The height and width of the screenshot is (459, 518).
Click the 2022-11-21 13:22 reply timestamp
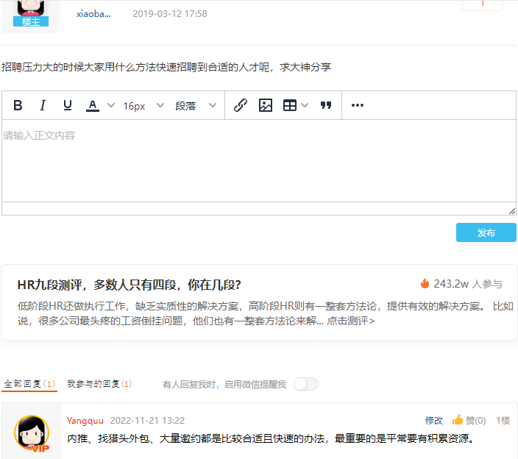coord(147,420)
